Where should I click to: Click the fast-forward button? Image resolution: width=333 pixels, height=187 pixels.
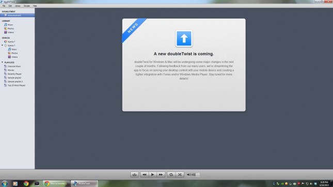[161, 175]
